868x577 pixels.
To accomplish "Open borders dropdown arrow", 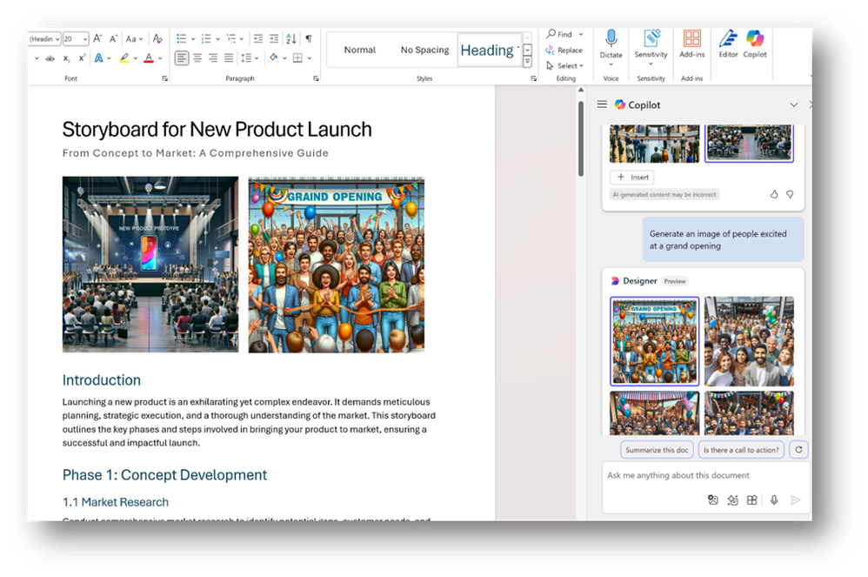I will coord(310,58).
